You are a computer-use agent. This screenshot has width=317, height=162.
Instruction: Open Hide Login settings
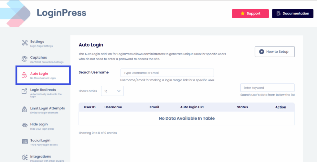43,126
